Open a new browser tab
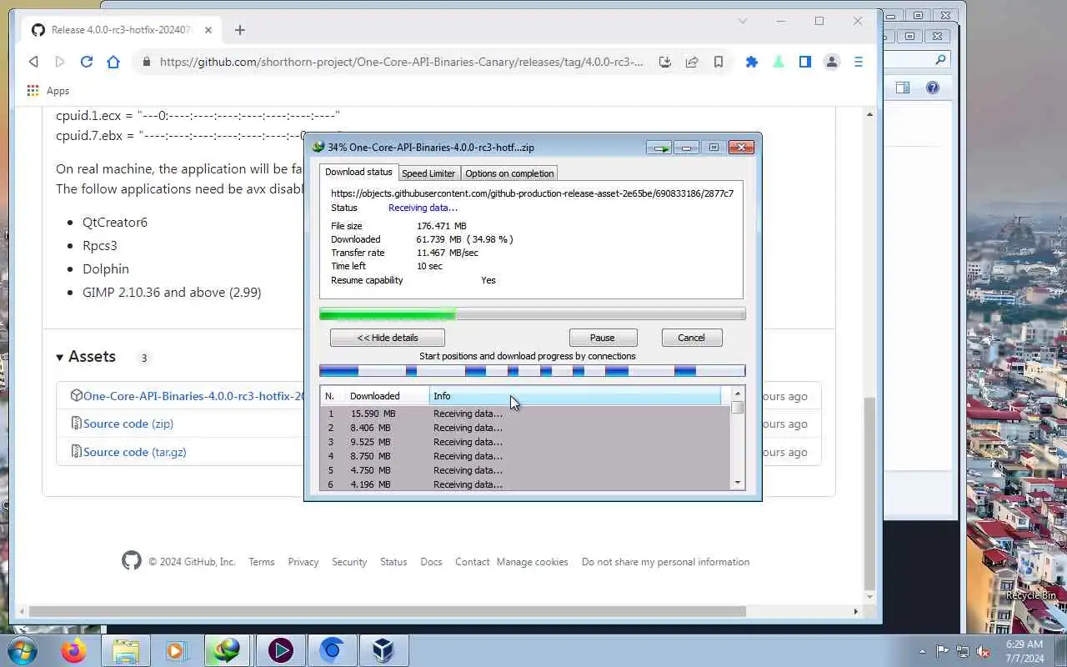 click(x=240, y=30)
